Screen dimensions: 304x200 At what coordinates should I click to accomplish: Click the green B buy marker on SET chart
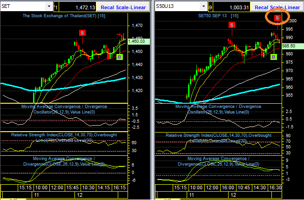[x=120, y=57]
